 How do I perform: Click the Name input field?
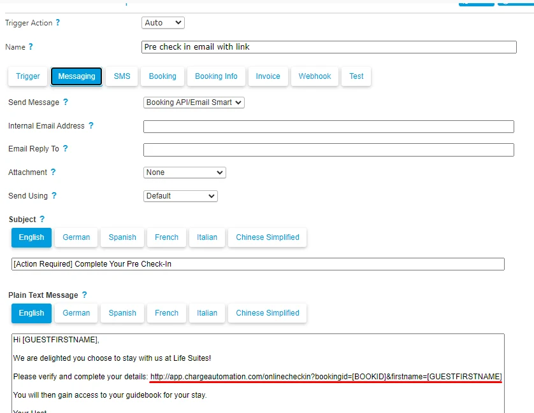point(329,47)
